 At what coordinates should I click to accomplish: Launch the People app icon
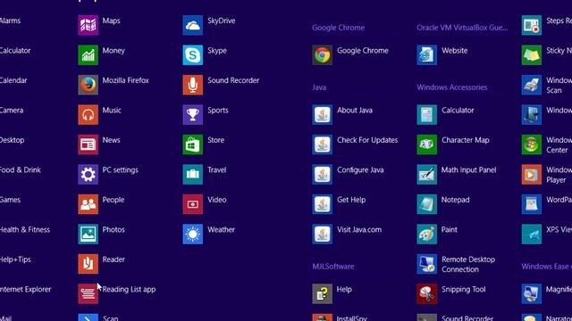point(88,204)
